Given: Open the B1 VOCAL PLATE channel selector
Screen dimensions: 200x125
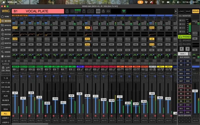Looking at the screenshot, I should pyautogui.click(x=38, y=11).
